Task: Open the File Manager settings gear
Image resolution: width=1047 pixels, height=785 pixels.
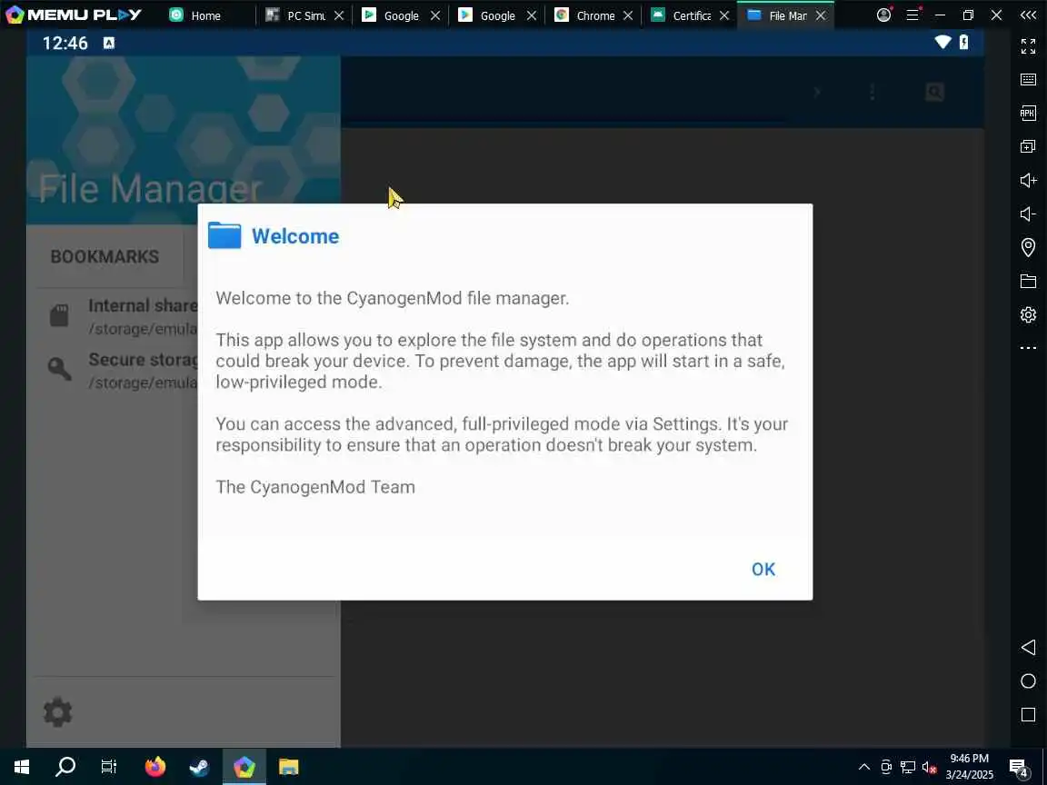Action: point(58,712)
